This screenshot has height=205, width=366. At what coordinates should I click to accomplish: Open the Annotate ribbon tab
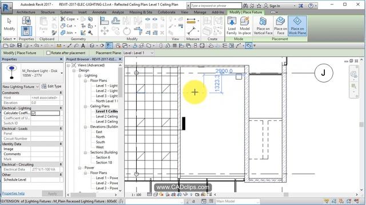[99, 12]
